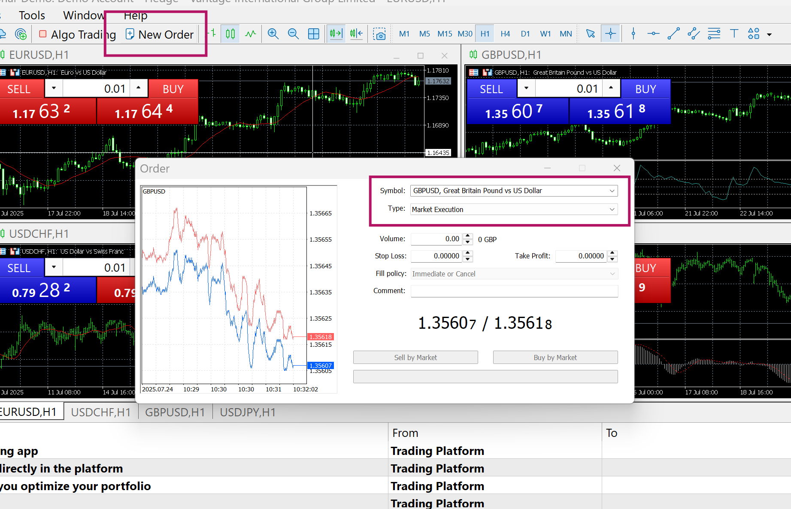Open the Tools menu
This screenshot has width=791, height=509.
pyautogui.click(x=32, y=15)
